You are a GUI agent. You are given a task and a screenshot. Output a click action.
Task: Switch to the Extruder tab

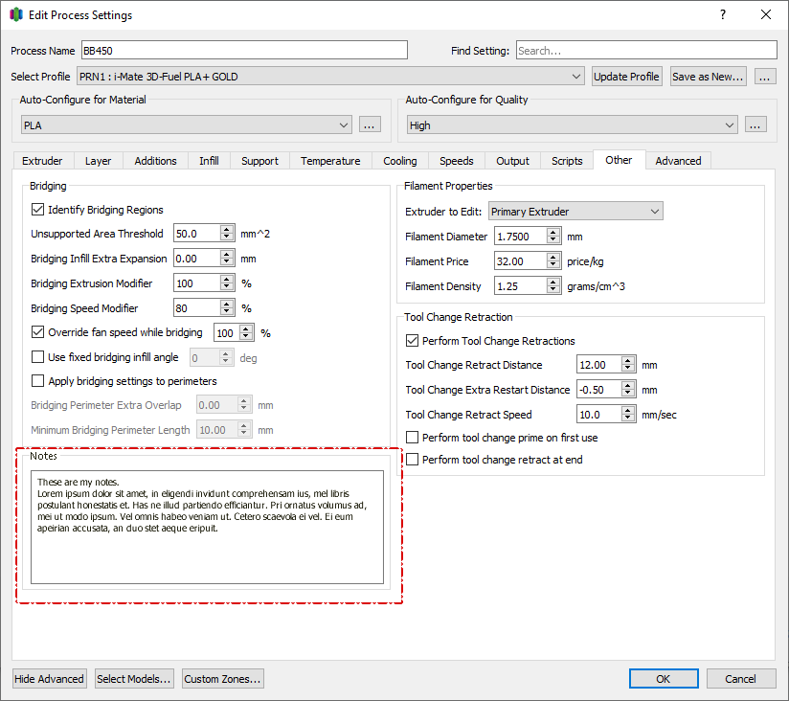(43, 161)
